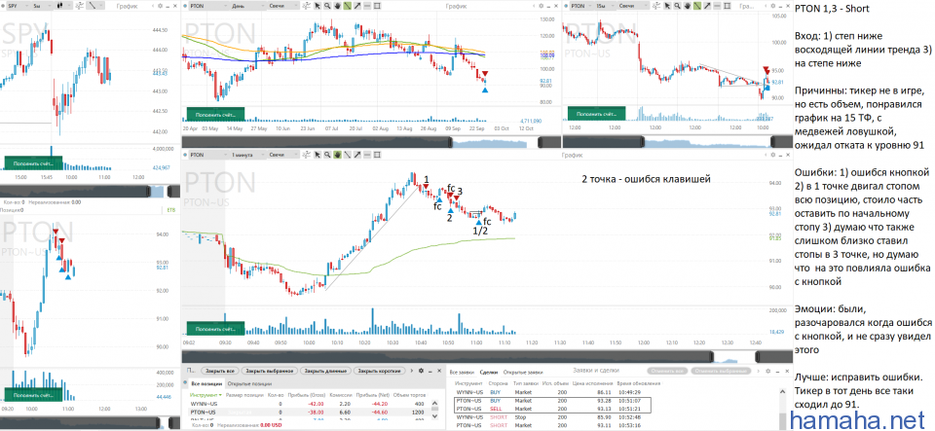Click Закрыть выбранное button
Screen dimensions: 935x431
coord(270,371)
